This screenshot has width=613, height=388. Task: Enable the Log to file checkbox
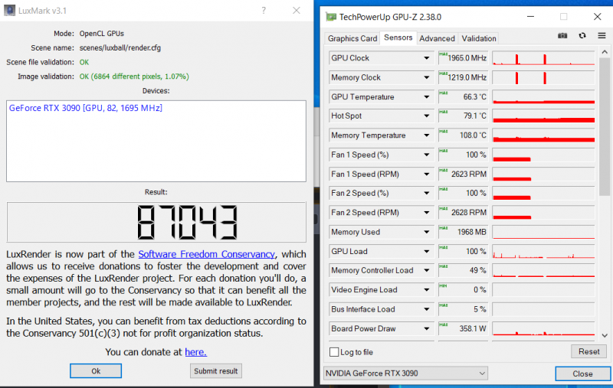334,352
